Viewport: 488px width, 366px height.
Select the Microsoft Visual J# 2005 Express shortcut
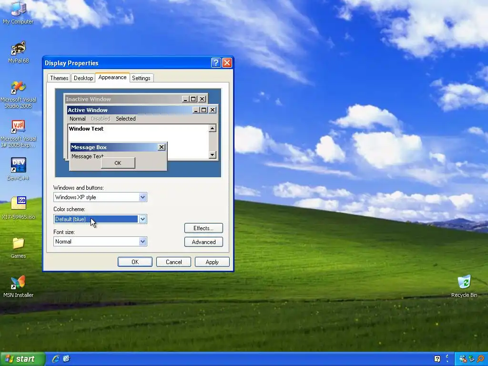click(x=18, y=134)
